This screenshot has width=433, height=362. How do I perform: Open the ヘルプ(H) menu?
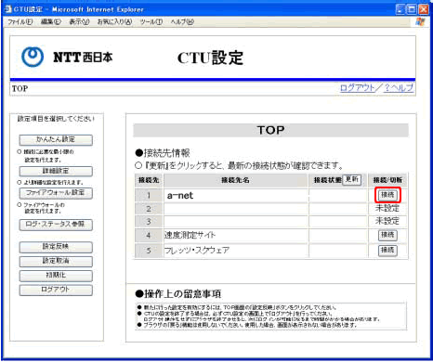182,22
